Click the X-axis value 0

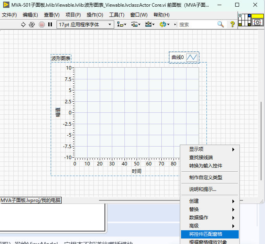75,164
